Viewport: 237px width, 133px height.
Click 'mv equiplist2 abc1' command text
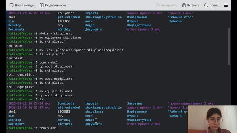click(x=56, y=91)
